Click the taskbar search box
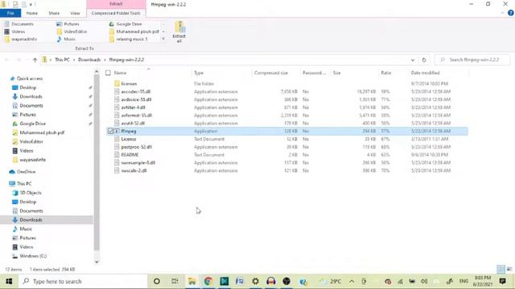The image size is (515, 289). pyautogui.click(x=83, y=281)
